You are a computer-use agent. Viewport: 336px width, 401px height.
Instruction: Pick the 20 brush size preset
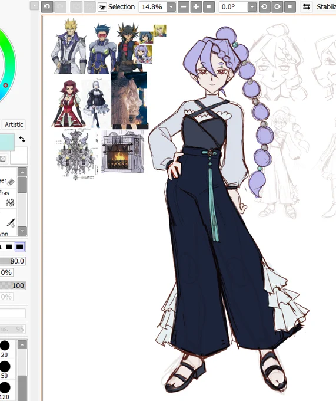pos(5,349)
